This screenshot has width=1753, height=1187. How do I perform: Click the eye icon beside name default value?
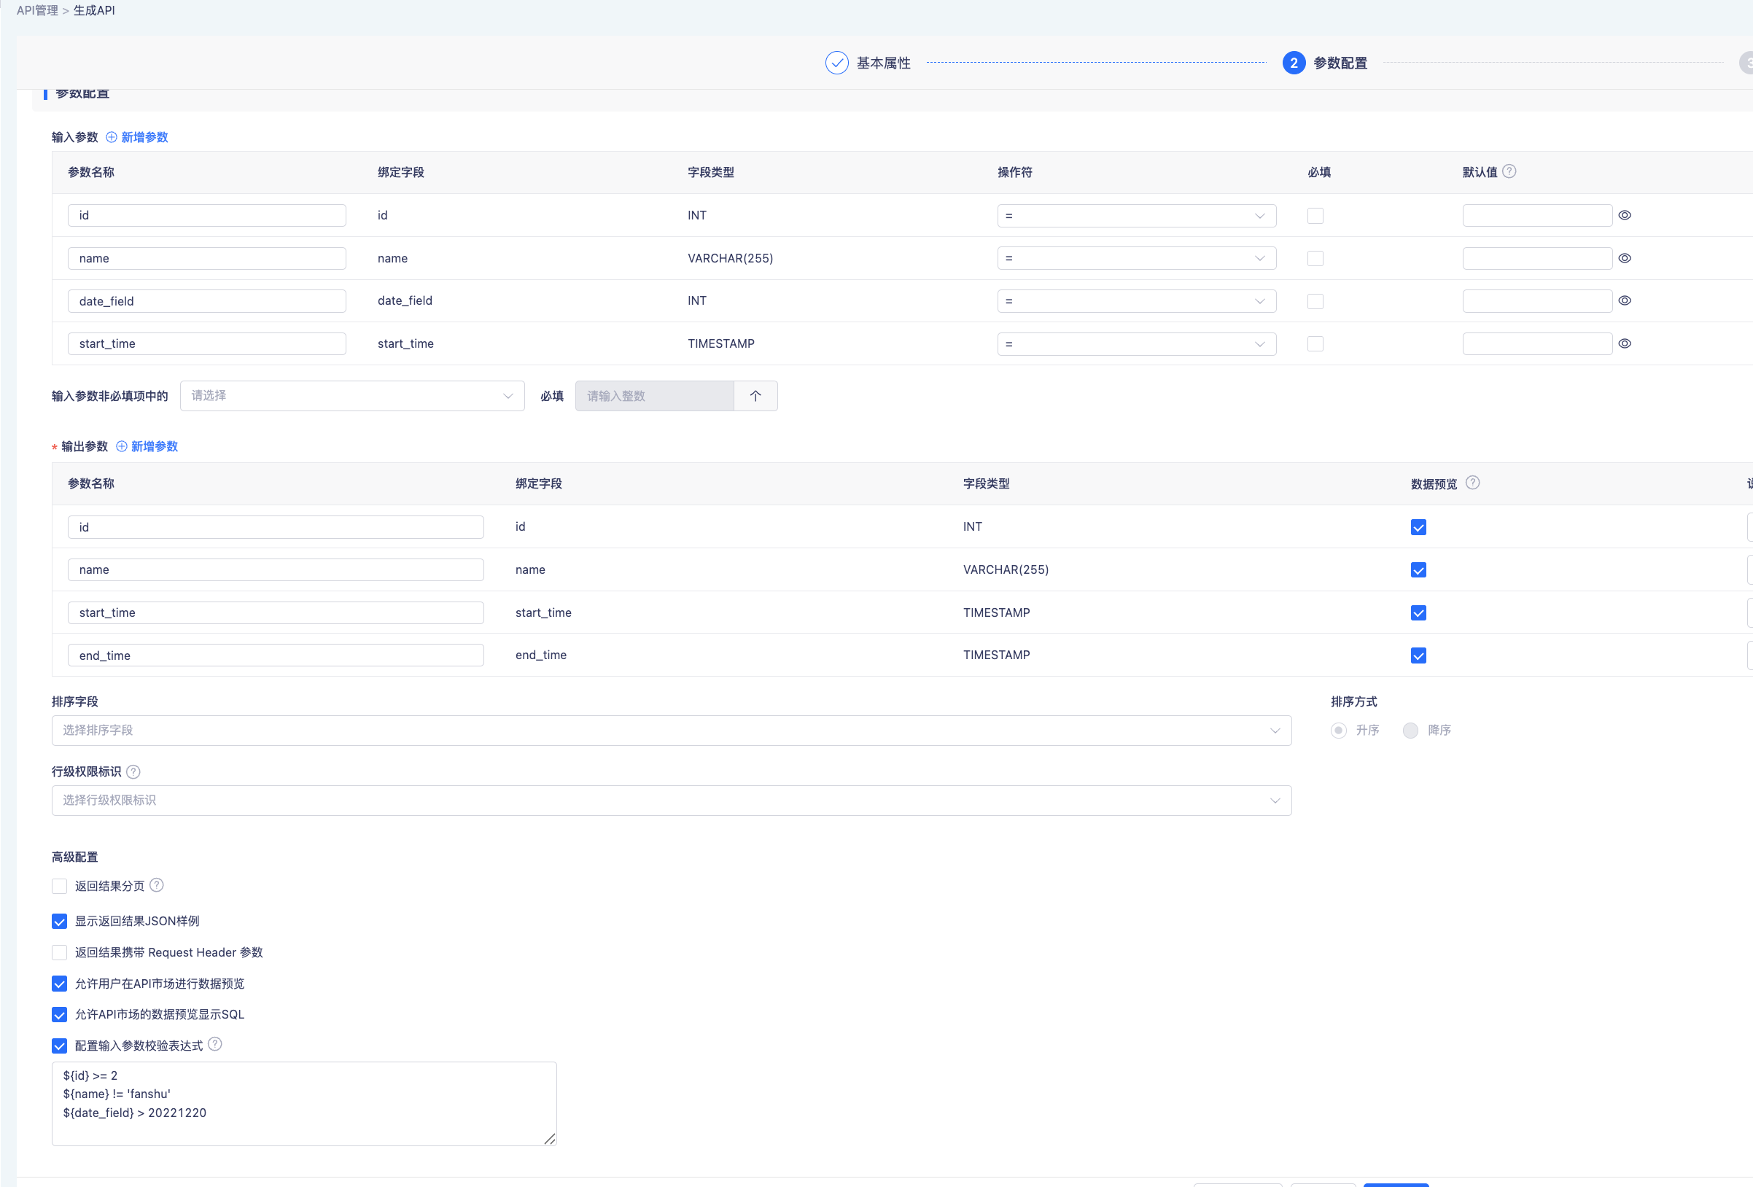pos(1625,259)
